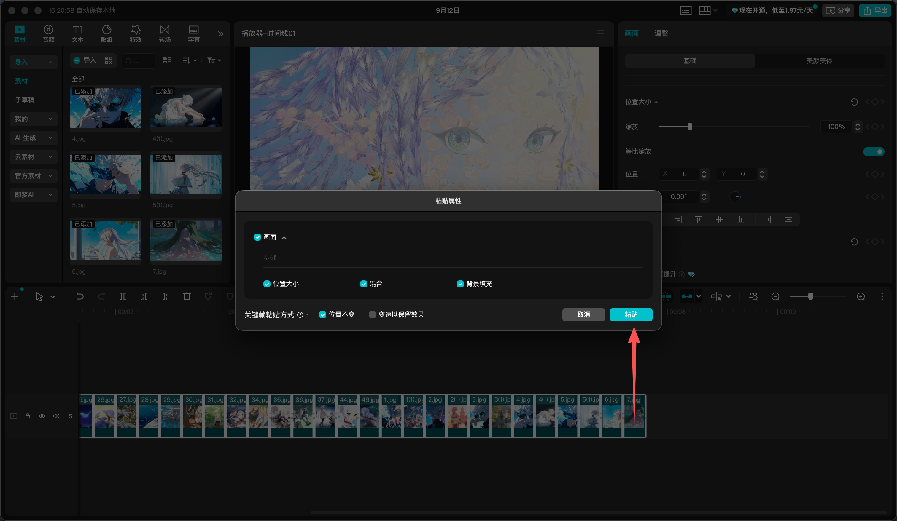
Task: Select the 5(1).jpg media thumbnail
Action: [x=186, y=174]
